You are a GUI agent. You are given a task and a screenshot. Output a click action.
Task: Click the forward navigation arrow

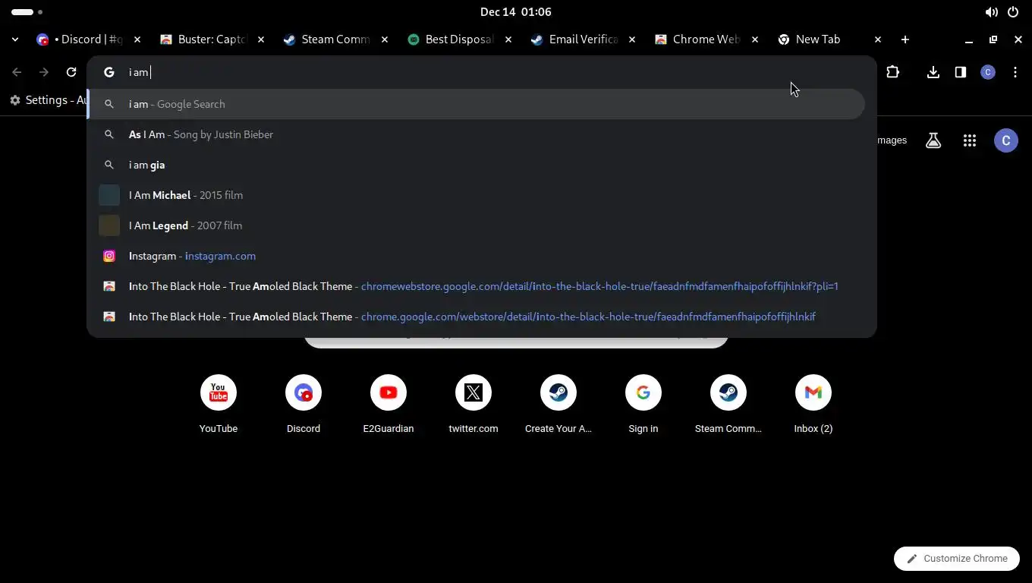44,72
